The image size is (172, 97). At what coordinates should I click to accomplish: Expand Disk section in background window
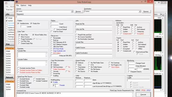[x=10, y=44]
